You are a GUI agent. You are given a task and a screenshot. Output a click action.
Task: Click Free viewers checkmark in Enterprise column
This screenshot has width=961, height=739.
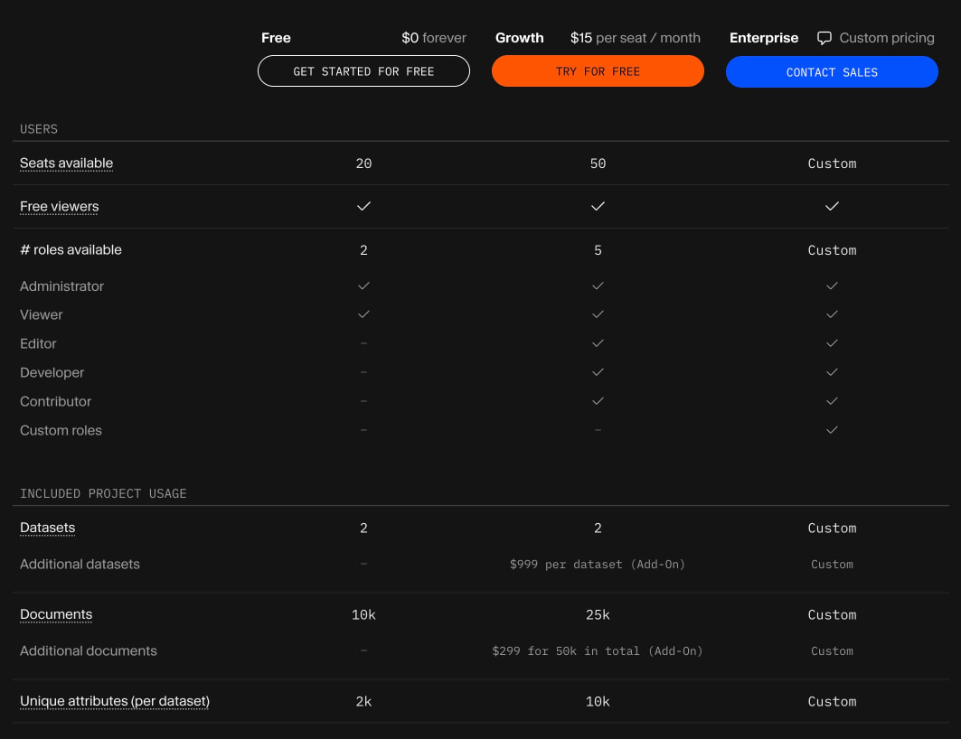point(832,206)
